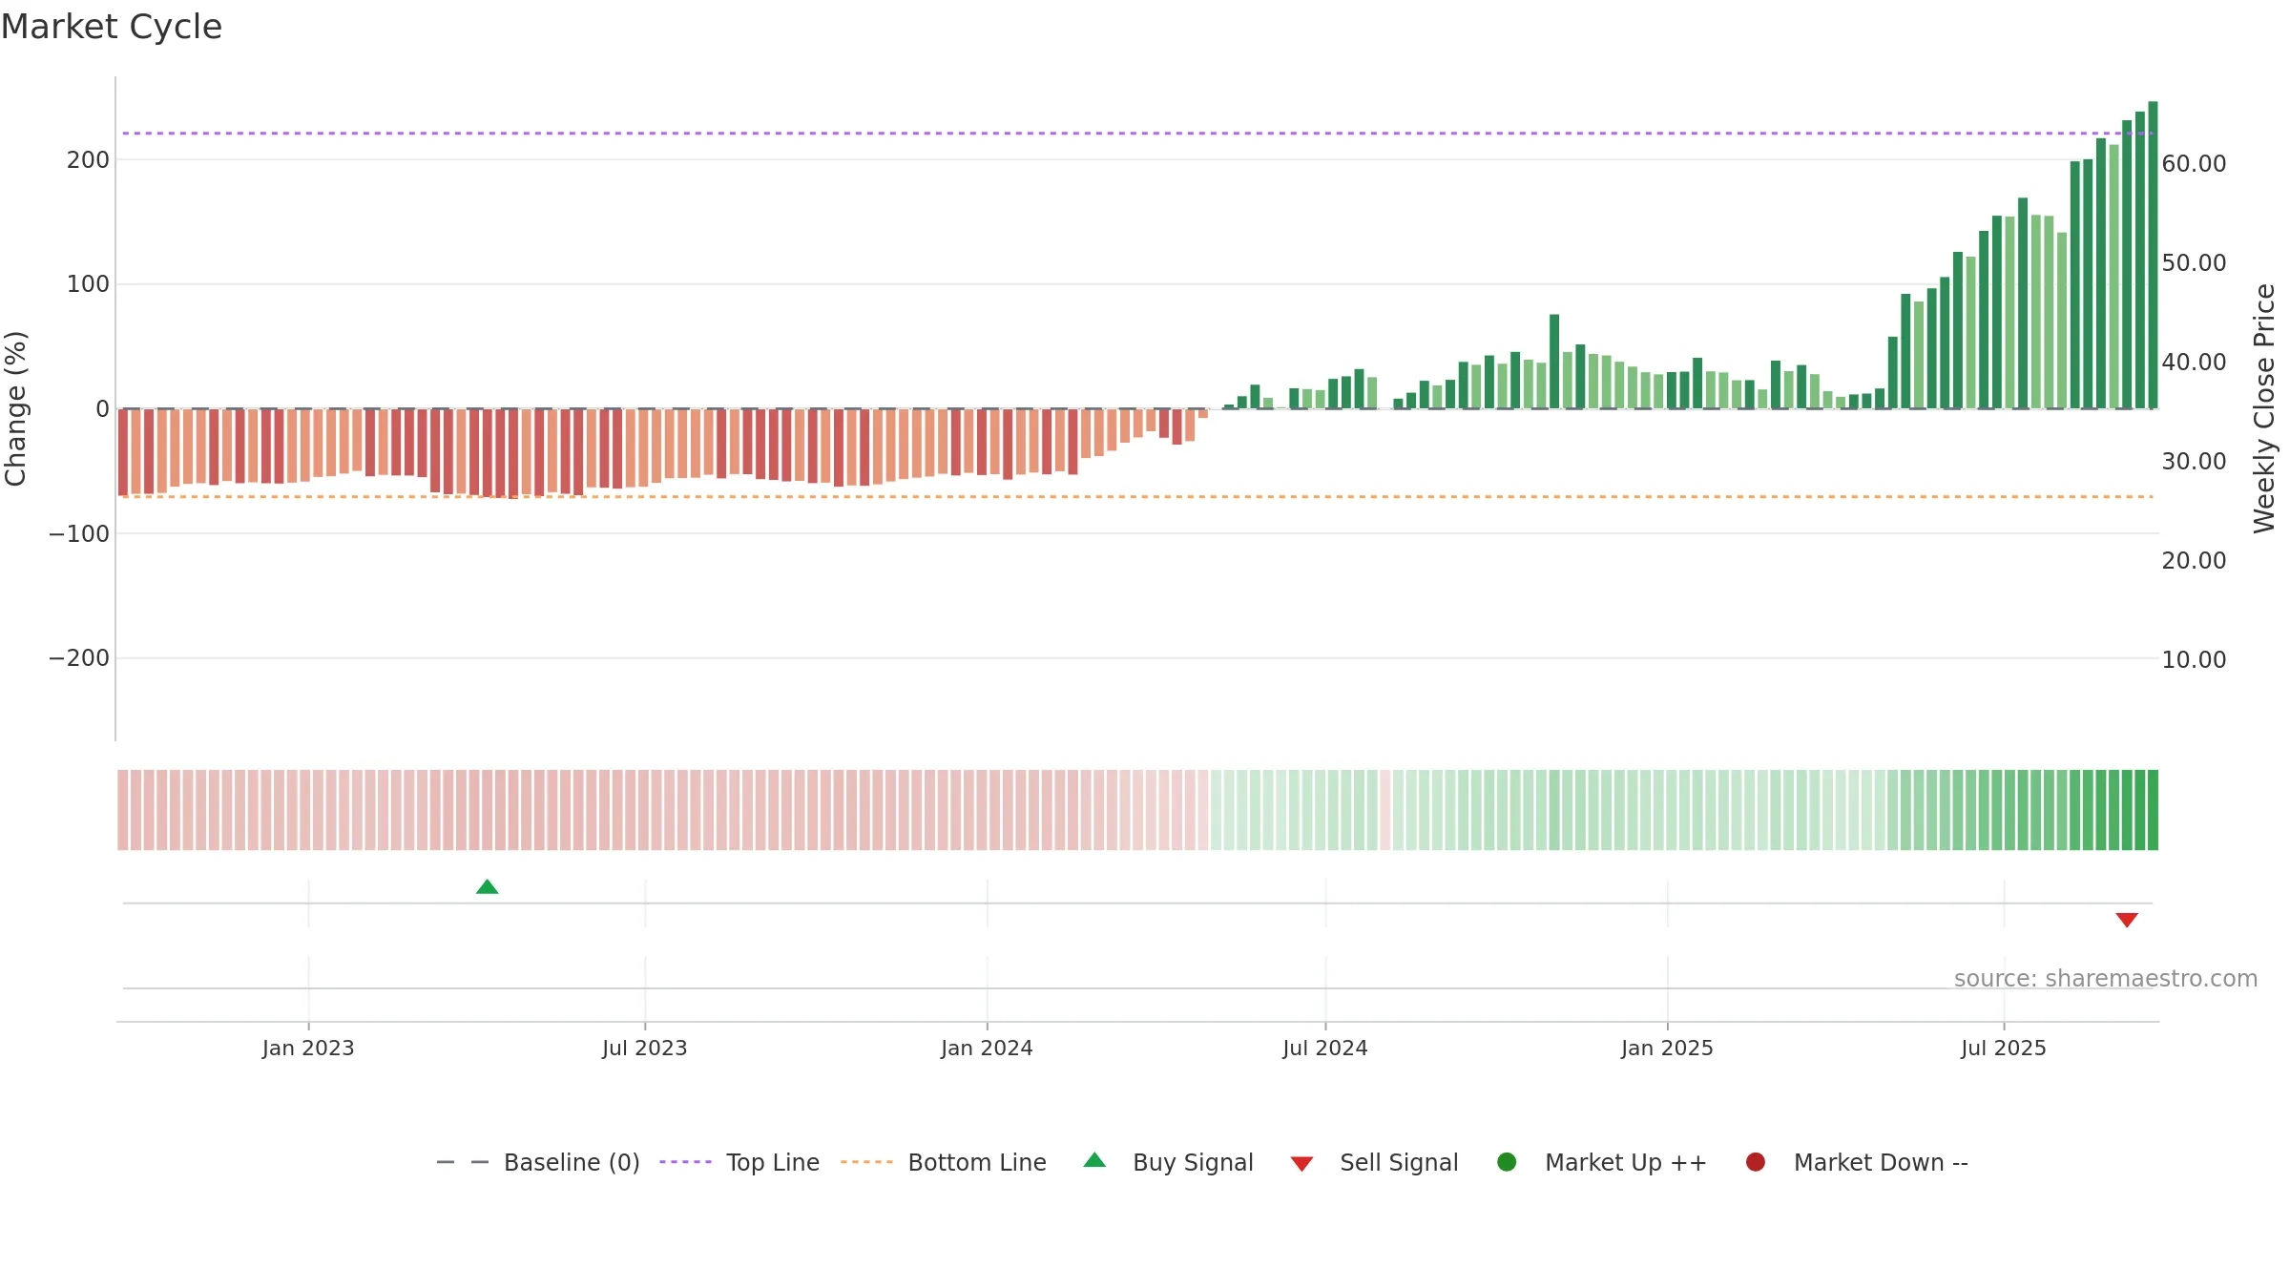Click the 40.00 price tick label
The image size is (2290, 1288).
2194,363
